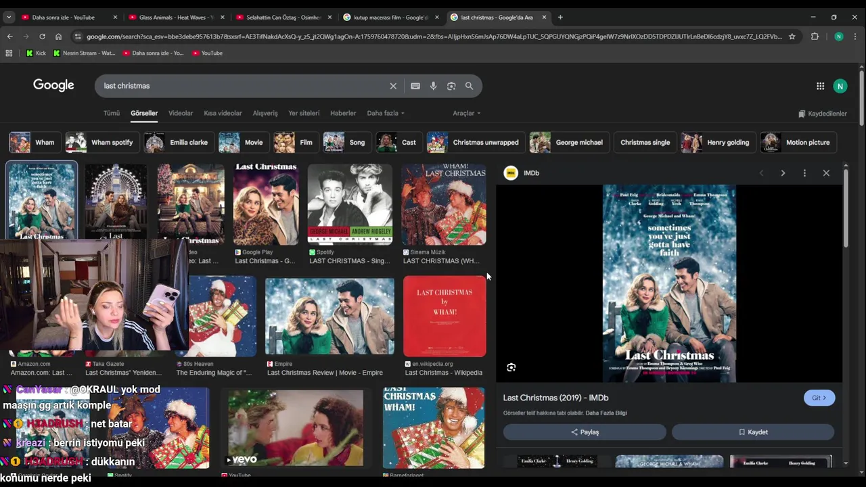This screenshot has width=866, height=487.
Task: Open the tab list chevron
Action: pyautogui.click(x=7, y=17)
